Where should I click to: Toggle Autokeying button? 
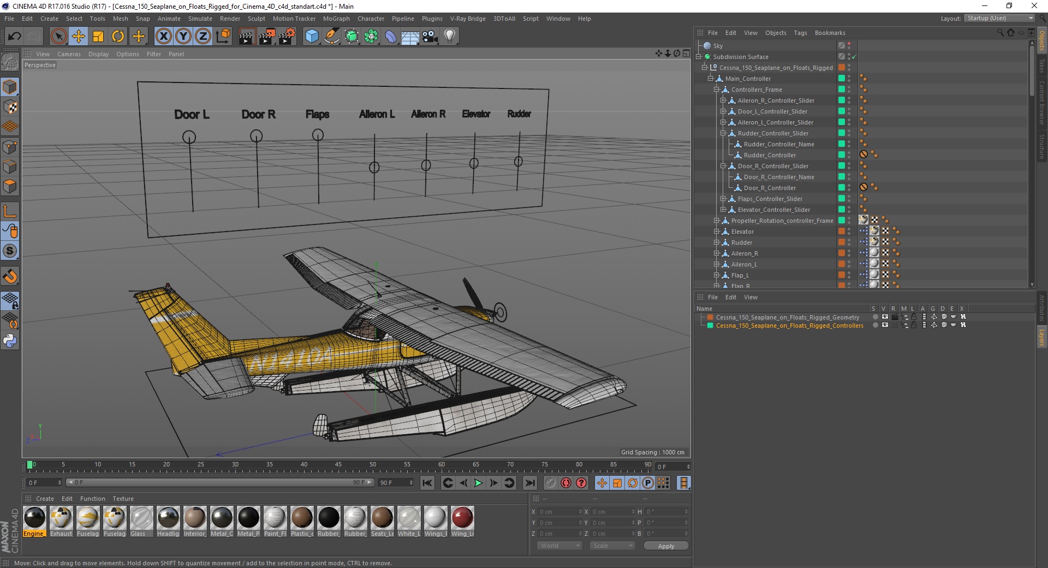(566, 483)
